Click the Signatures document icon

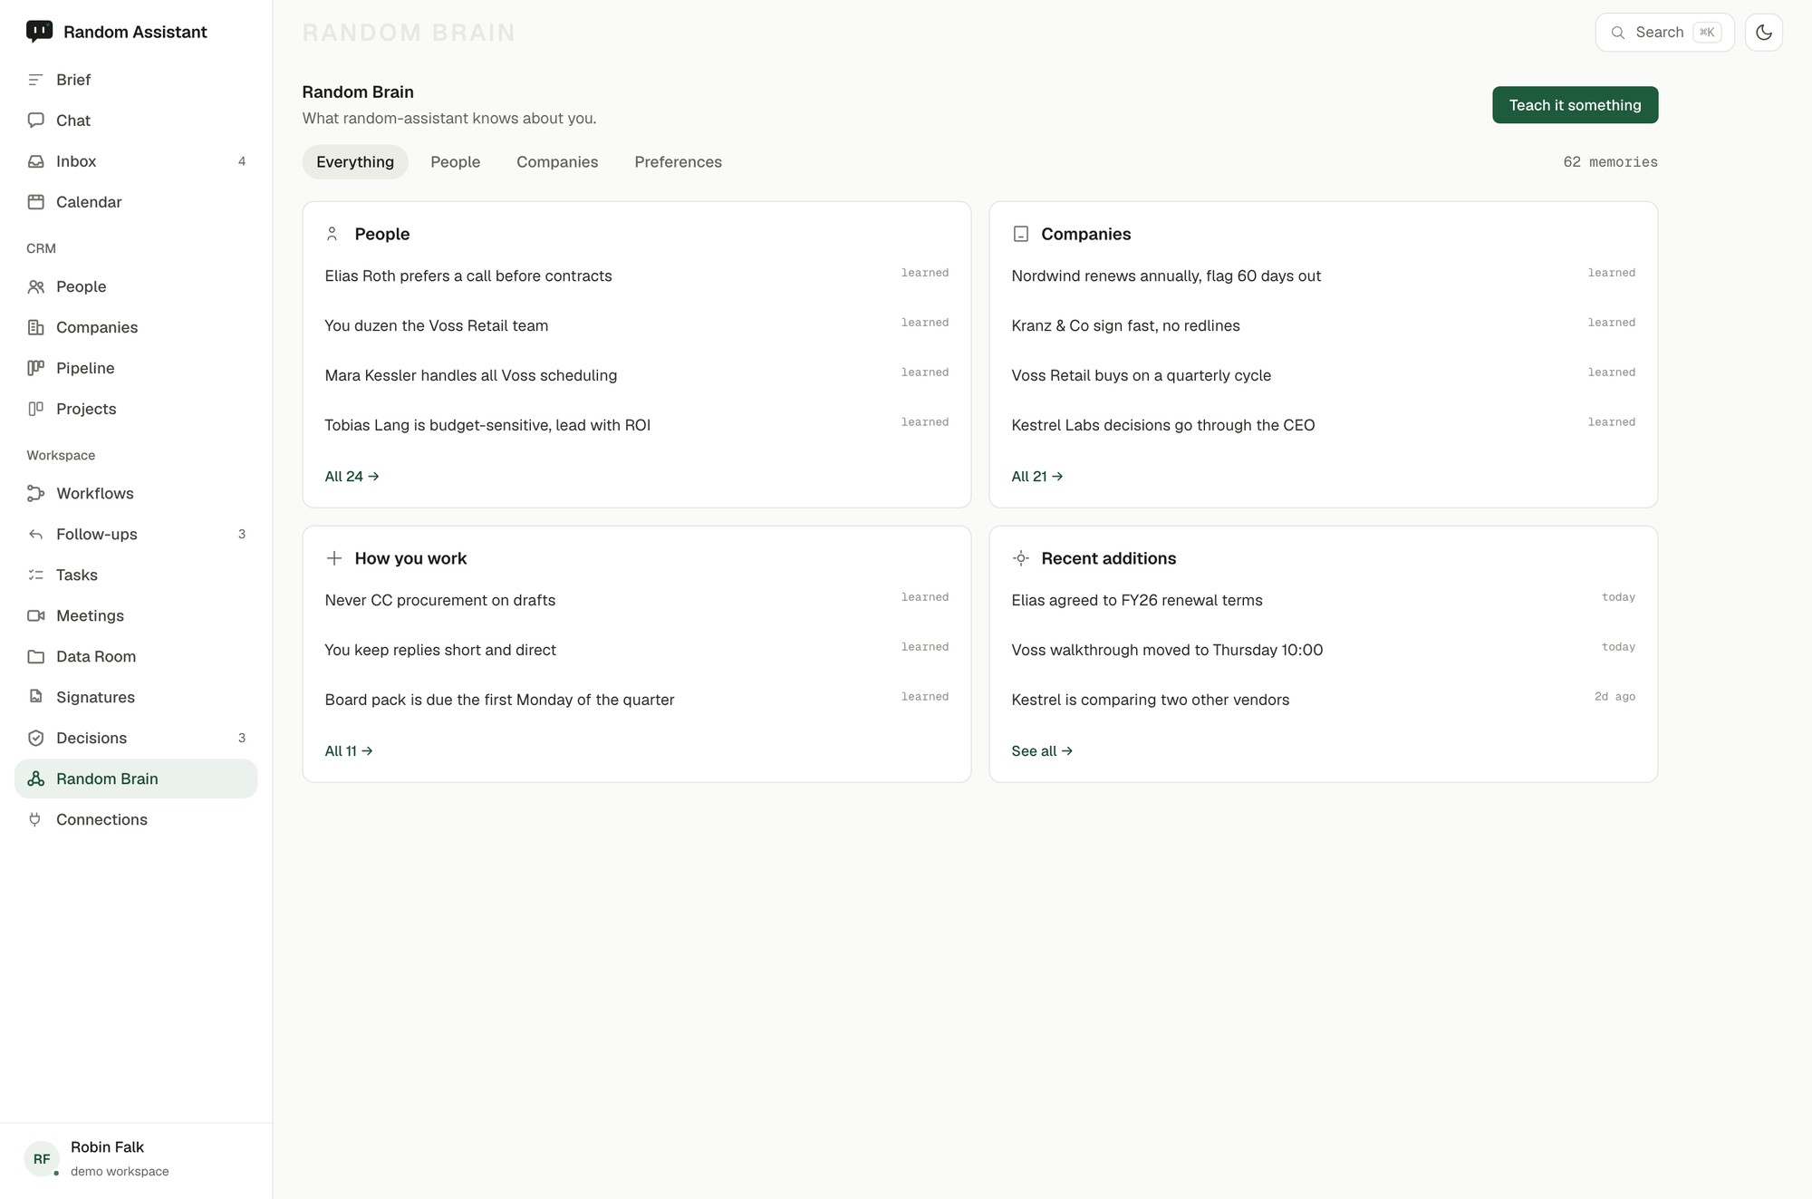pyautogui.click(x=35, y=697)
